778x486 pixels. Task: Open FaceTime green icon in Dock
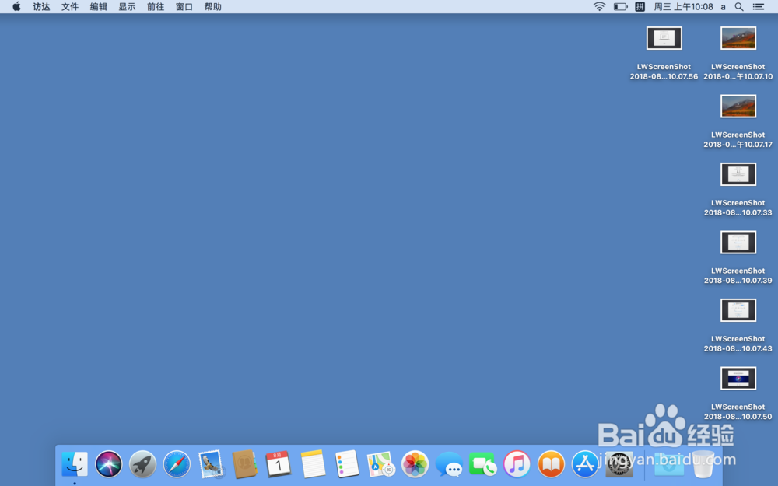pyautogui.click(x=483, y=465)
